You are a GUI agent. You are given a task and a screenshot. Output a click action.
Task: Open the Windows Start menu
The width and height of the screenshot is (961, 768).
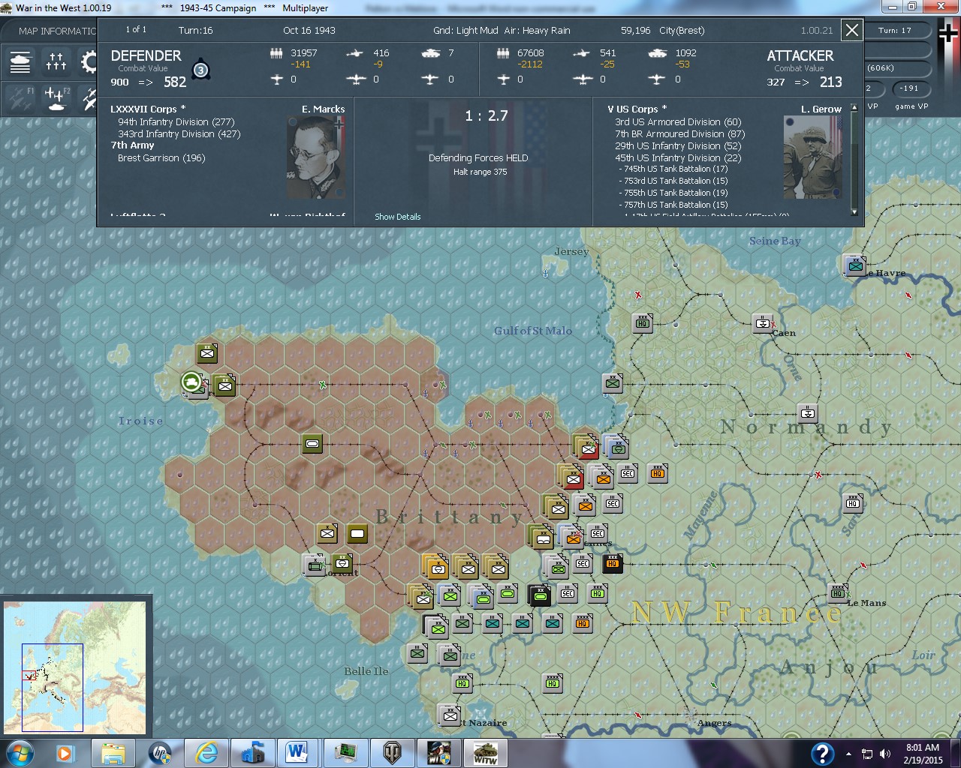point(20,753)
